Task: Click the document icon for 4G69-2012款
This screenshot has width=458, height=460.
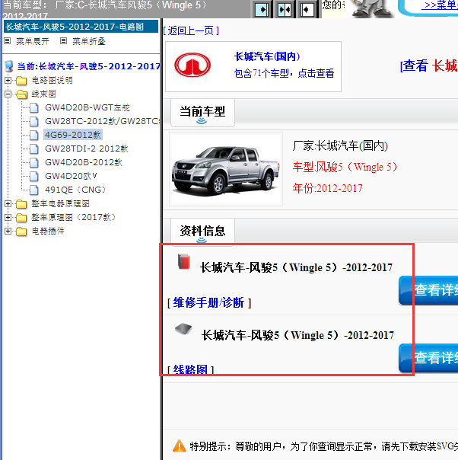Action: click(x=34, y=136)
